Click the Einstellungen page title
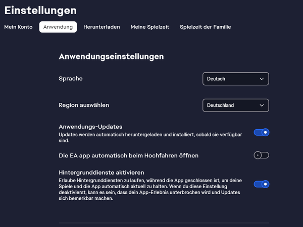This screenshot has height=227, width=303. pos(40,11)
